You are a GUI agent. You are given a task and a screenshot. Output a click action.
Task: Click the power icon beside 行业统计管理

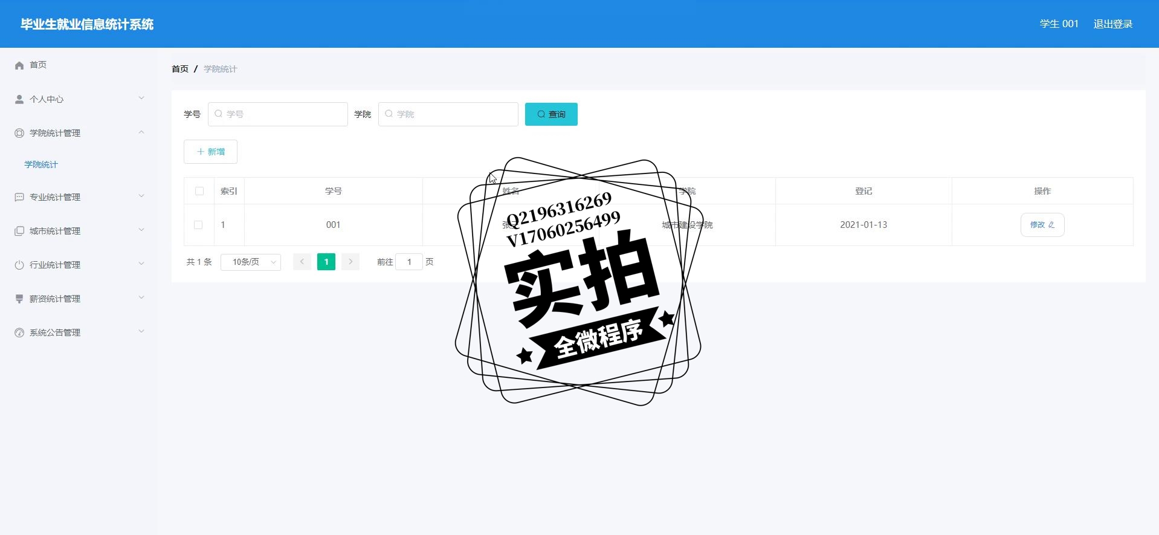(19, 265)
